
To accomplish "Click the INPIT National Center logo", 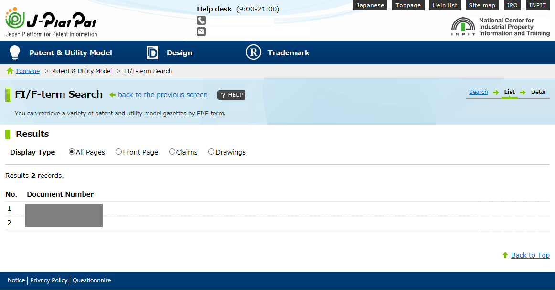I will (500, 27).
